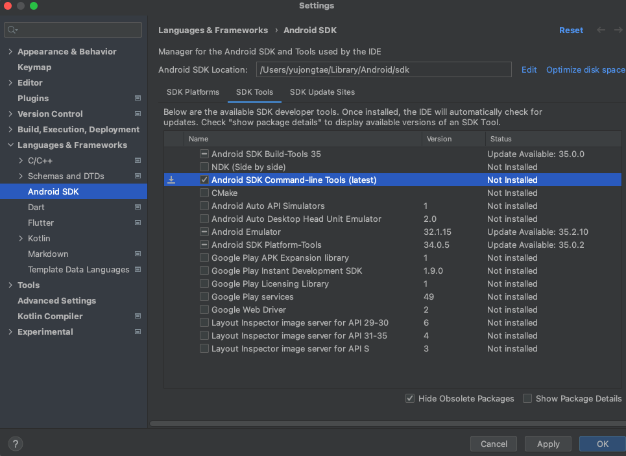Switch to the SDK Platforms tab

coord(193,92)
